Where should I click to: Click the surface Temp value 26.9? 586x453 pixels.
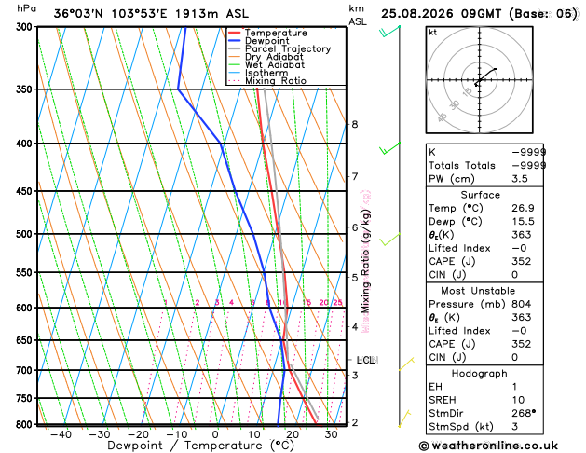click(x=523, y=208)
